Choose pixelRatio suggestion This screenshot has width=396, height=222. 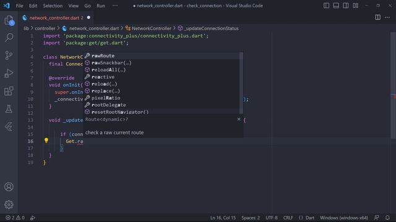[161, 98]
